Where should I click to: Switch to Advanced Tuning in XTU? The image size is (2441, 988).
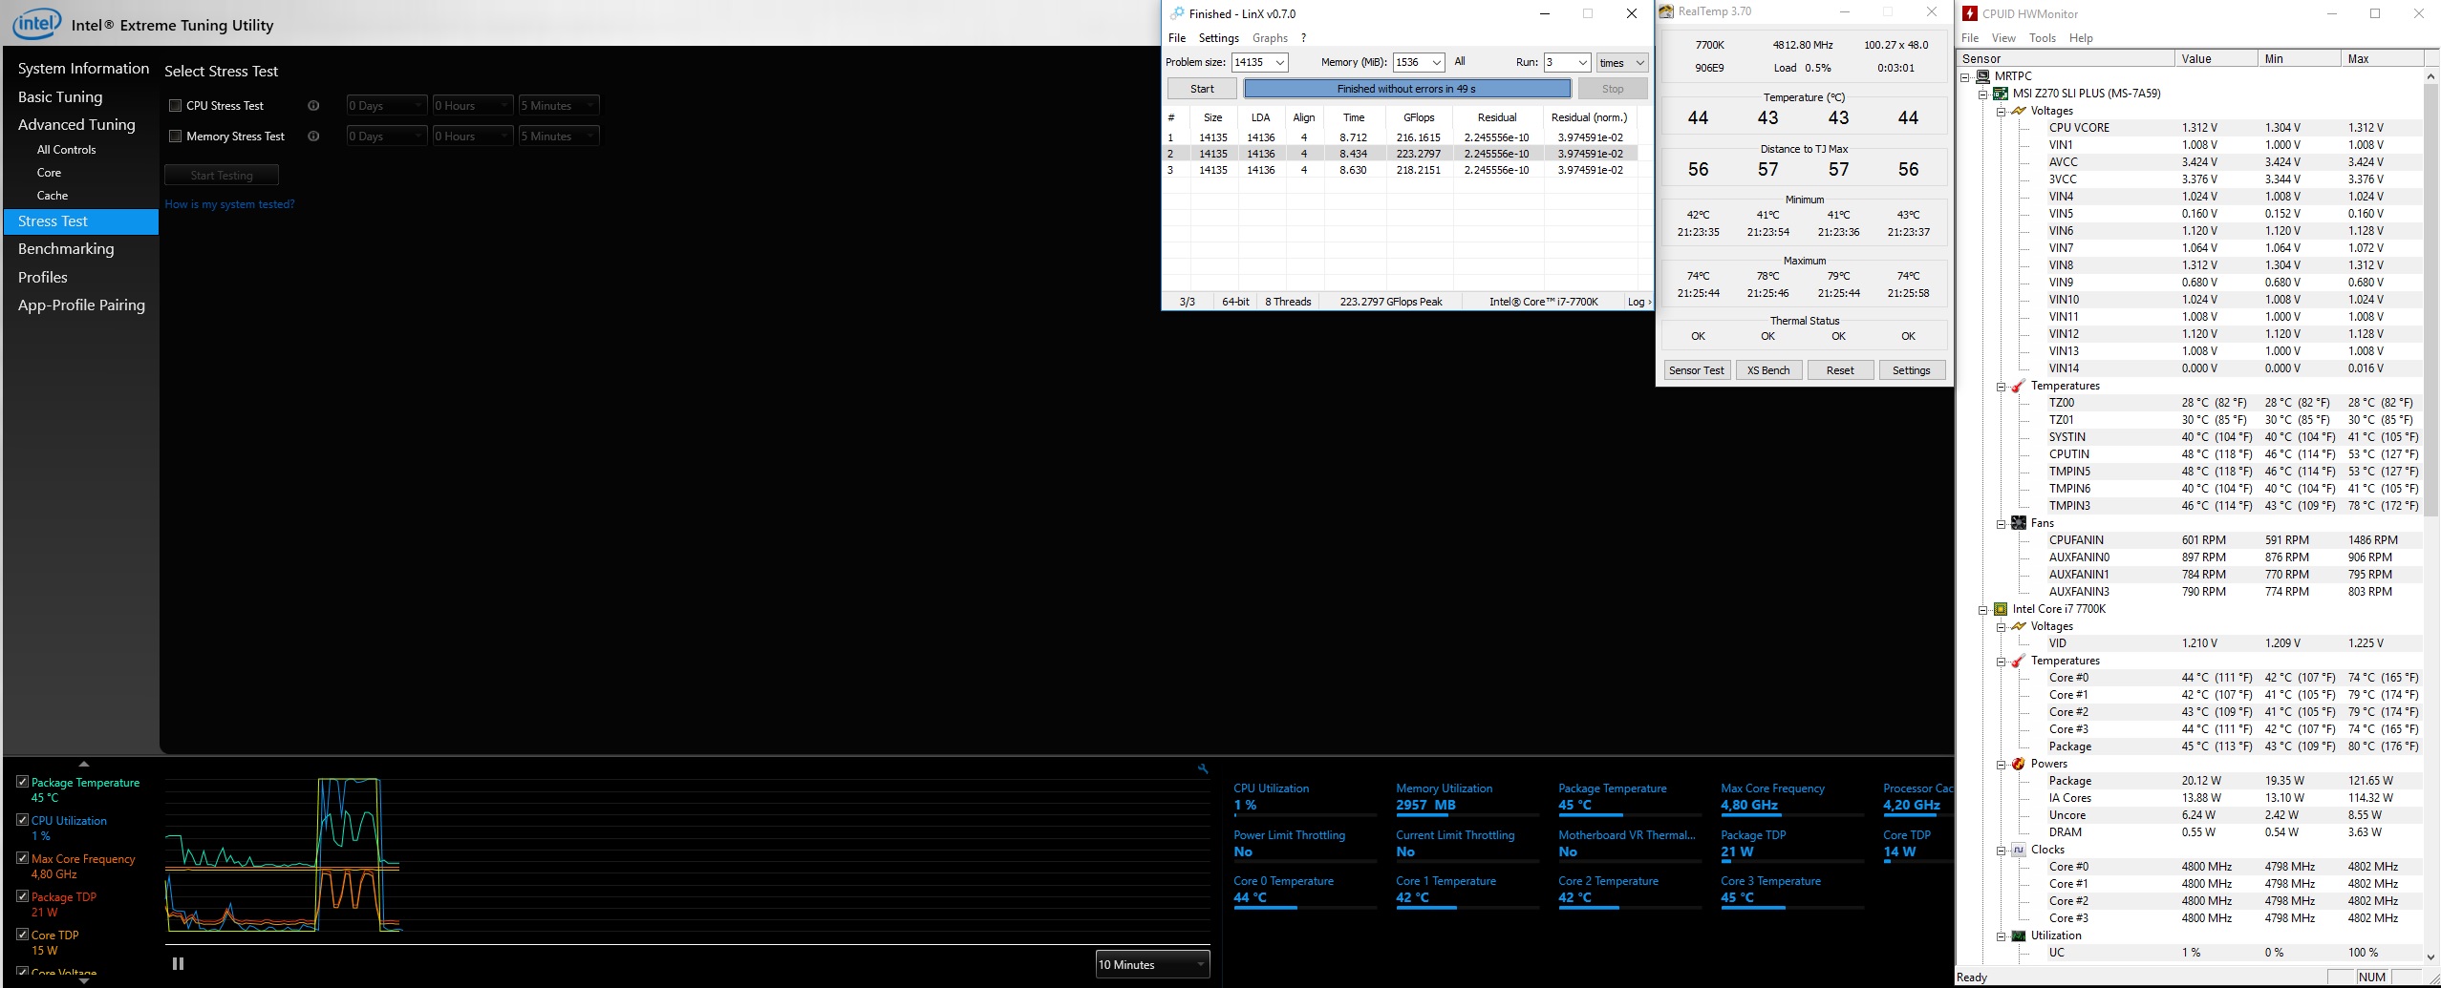click(76, 125)
